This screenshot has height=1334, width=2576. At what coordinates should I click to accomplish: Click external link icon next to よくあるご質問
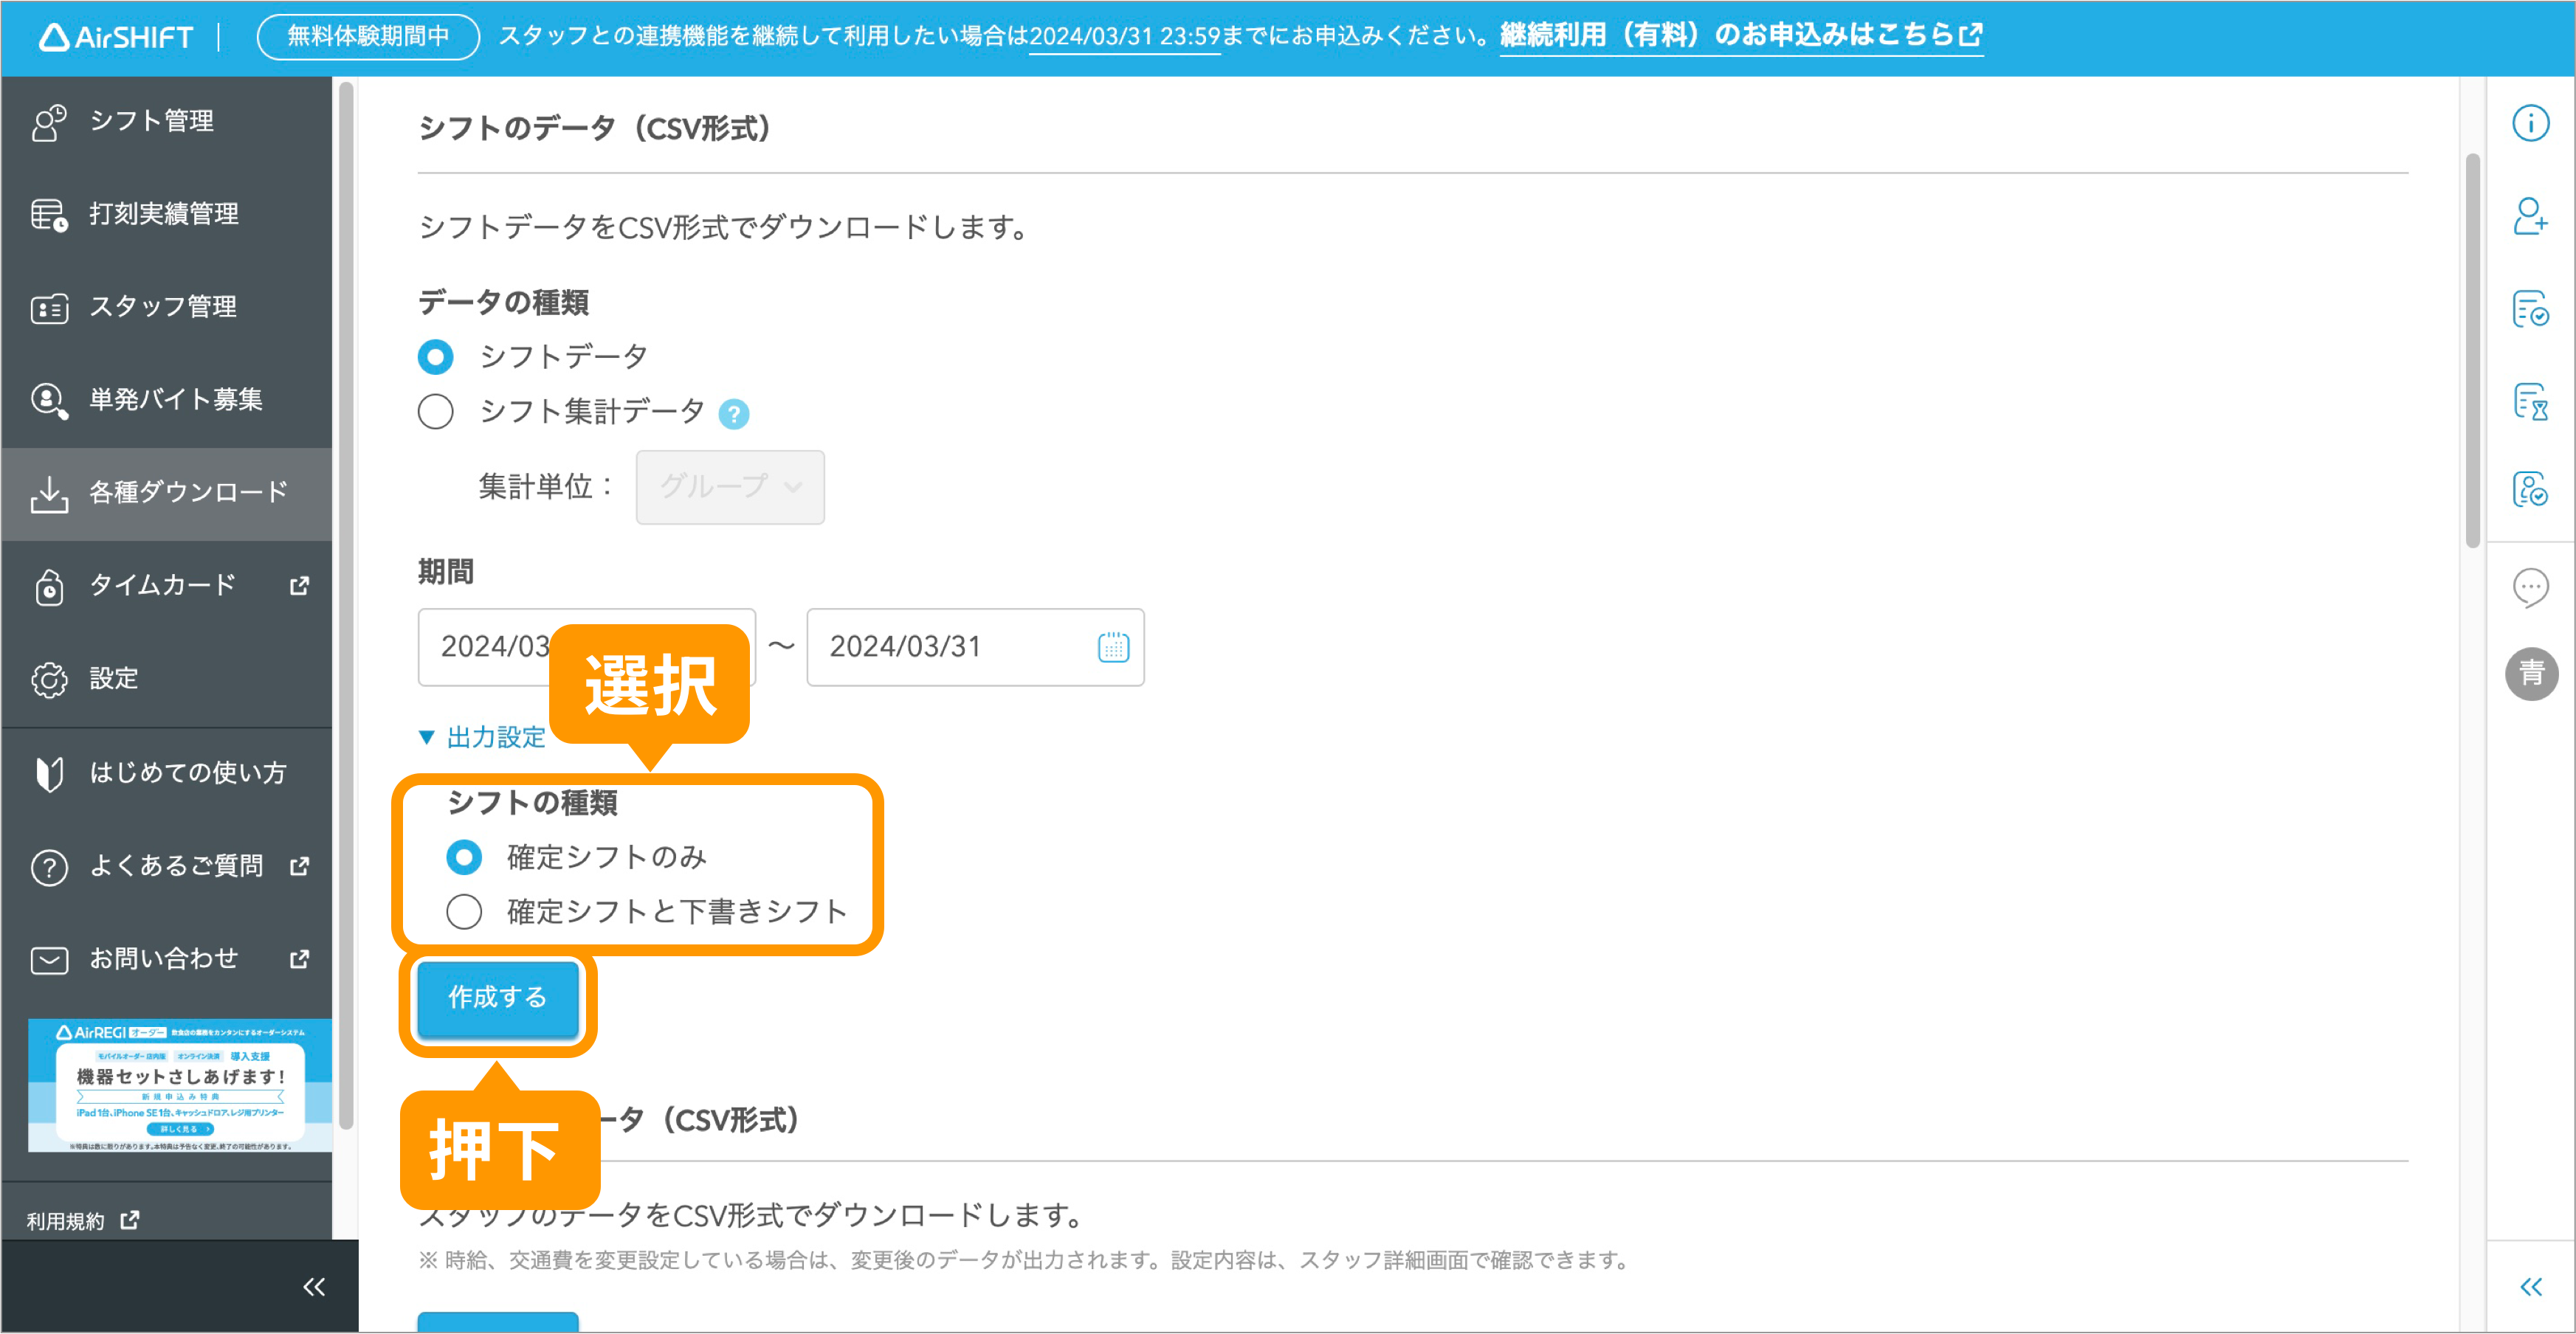click(x=299, y=866)
